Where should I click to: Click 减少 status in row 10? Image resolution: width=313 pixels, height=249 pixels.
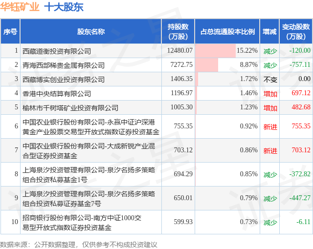(270, 223)
